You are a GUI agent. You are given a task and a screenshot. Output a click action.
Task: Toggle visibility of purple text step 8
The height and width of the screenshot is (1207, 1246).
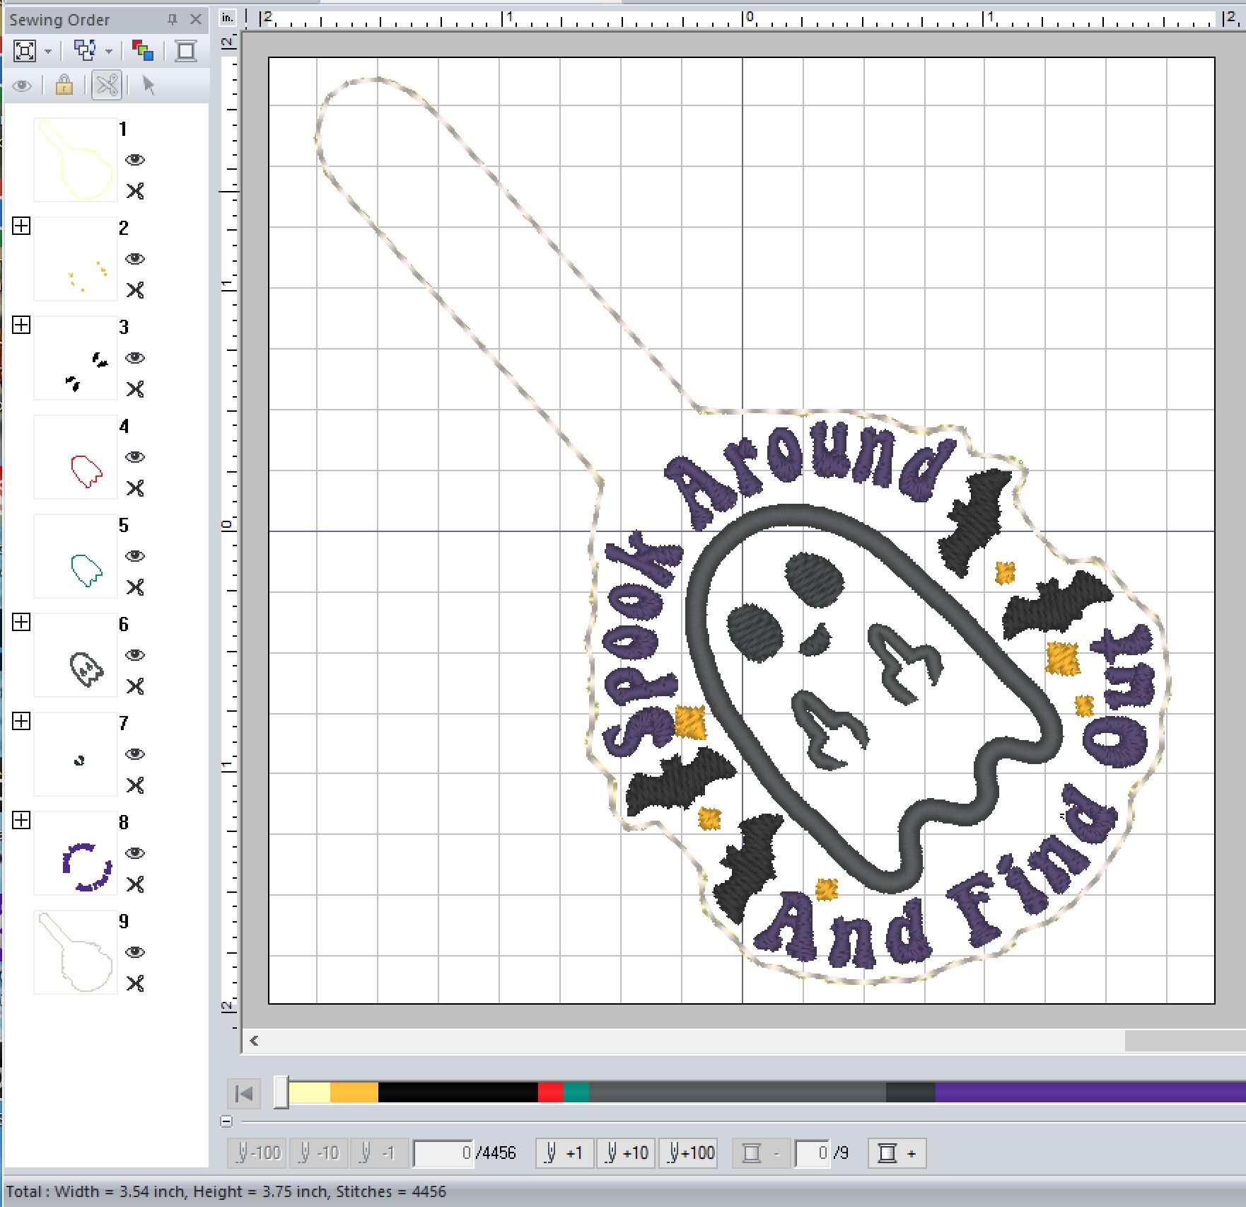[135, 853]
